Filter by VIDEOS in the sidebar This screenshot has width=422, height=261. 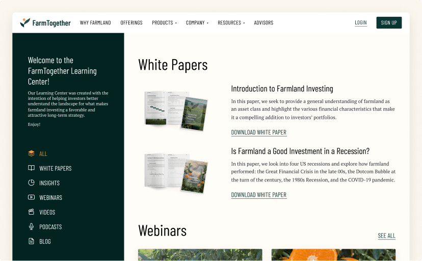(47, 212)
